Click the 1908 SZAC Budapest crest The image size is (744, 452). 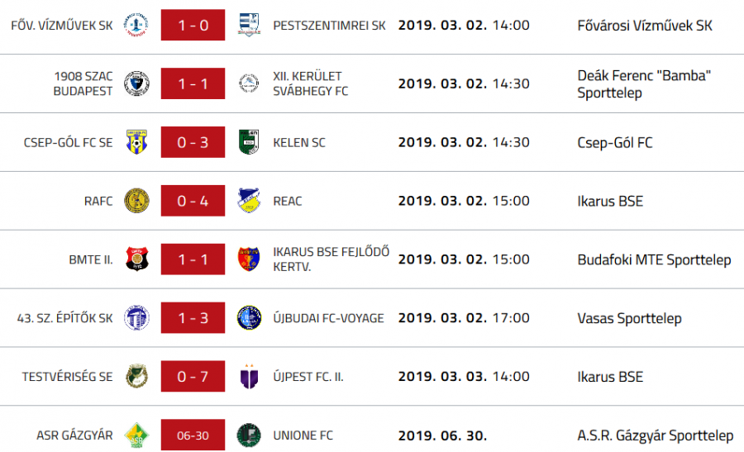[136, 83]
